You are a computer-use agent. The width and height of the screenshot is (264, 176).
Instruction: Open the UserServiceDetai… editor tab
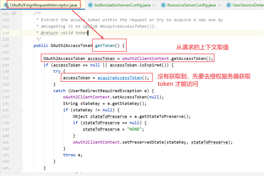[248, 5]
